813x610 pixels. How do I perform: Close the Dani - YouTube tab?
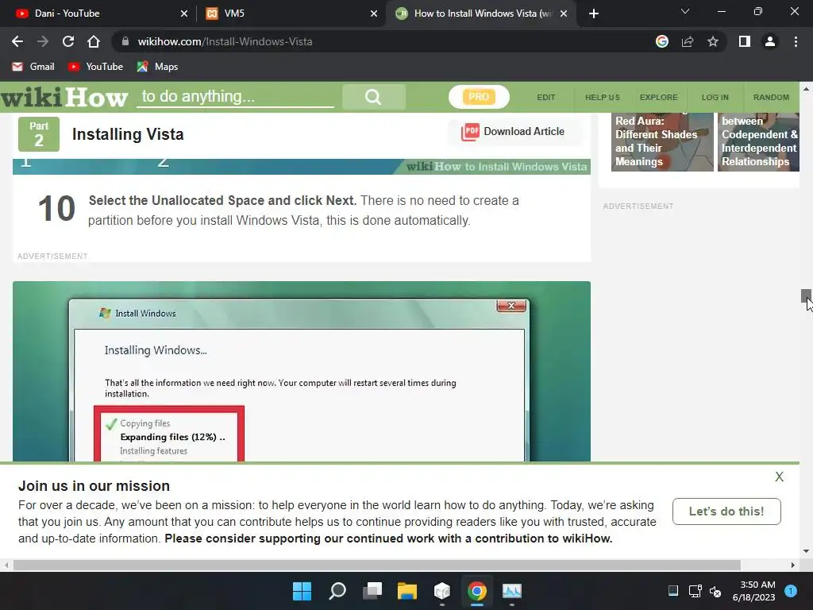coord(184,14)
